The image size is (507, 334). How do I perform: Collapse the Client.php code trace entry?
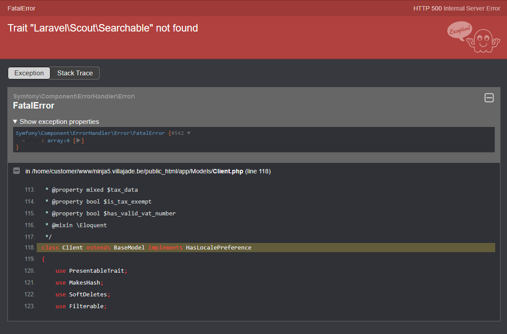pyautogui.click(x=17, y=171)
